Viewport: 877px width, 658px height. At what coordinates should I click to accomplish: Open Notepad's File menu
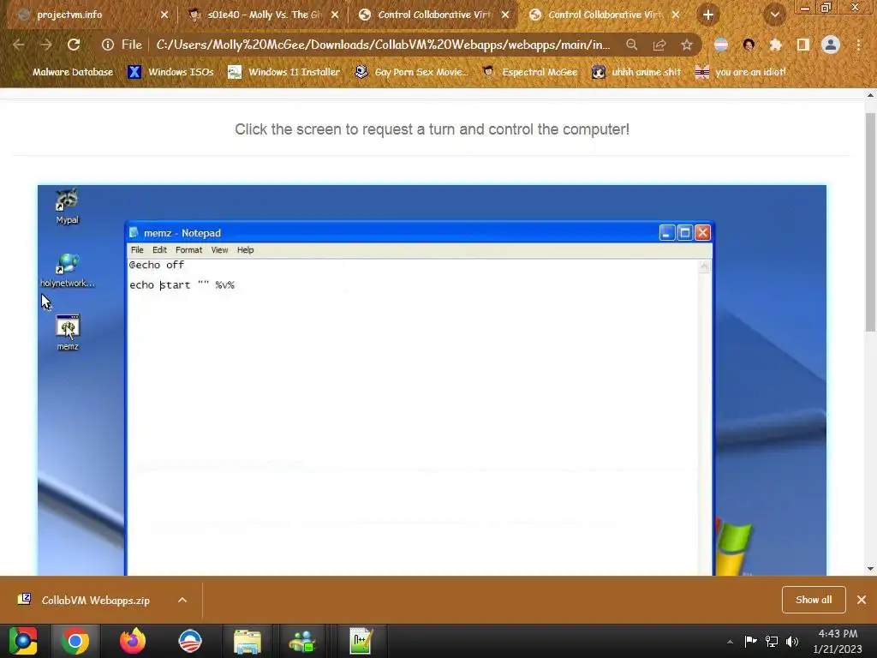[137, 250]
